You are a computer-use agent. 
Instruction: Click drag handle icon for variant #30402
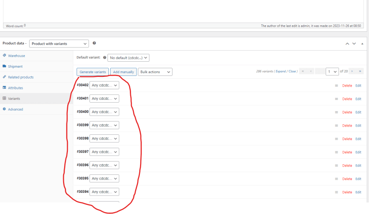tap(337, 86)
